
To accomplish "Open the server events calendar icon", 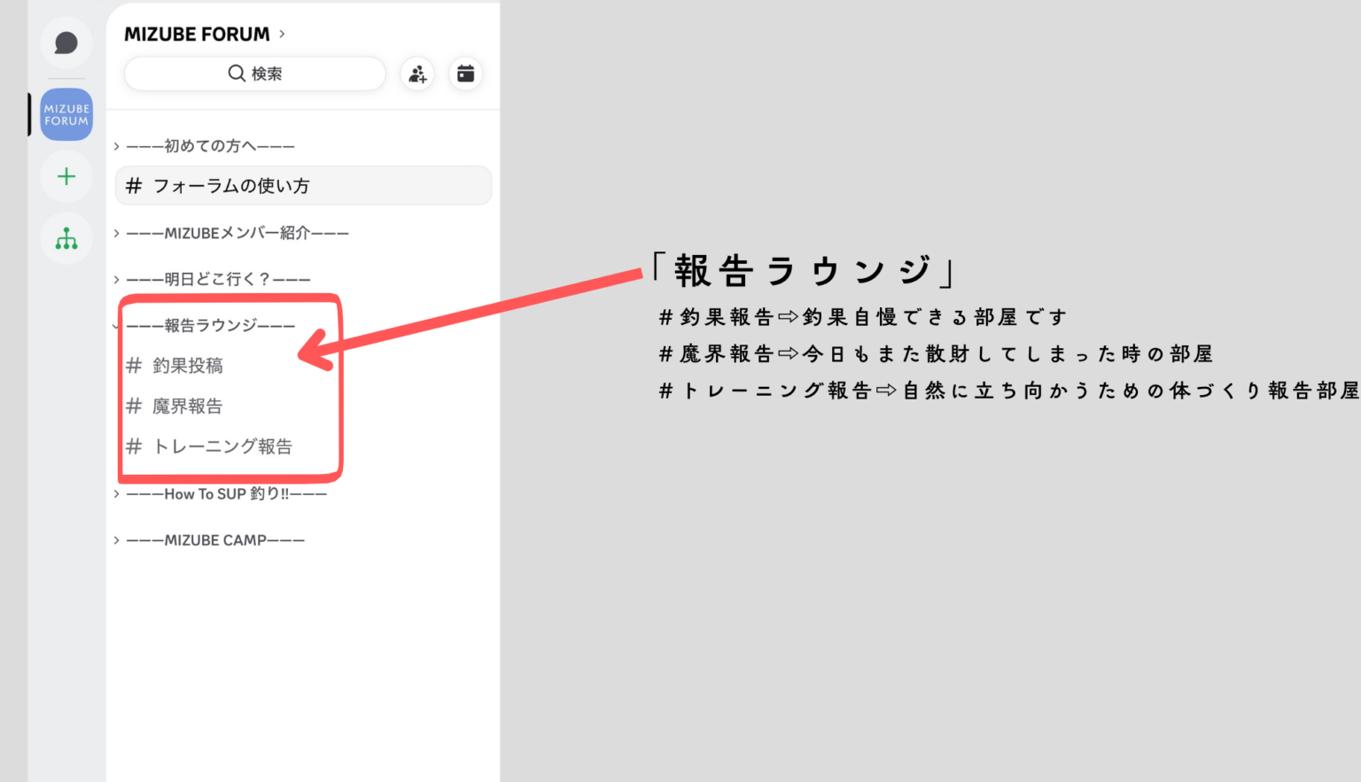I will coord(465,74).
